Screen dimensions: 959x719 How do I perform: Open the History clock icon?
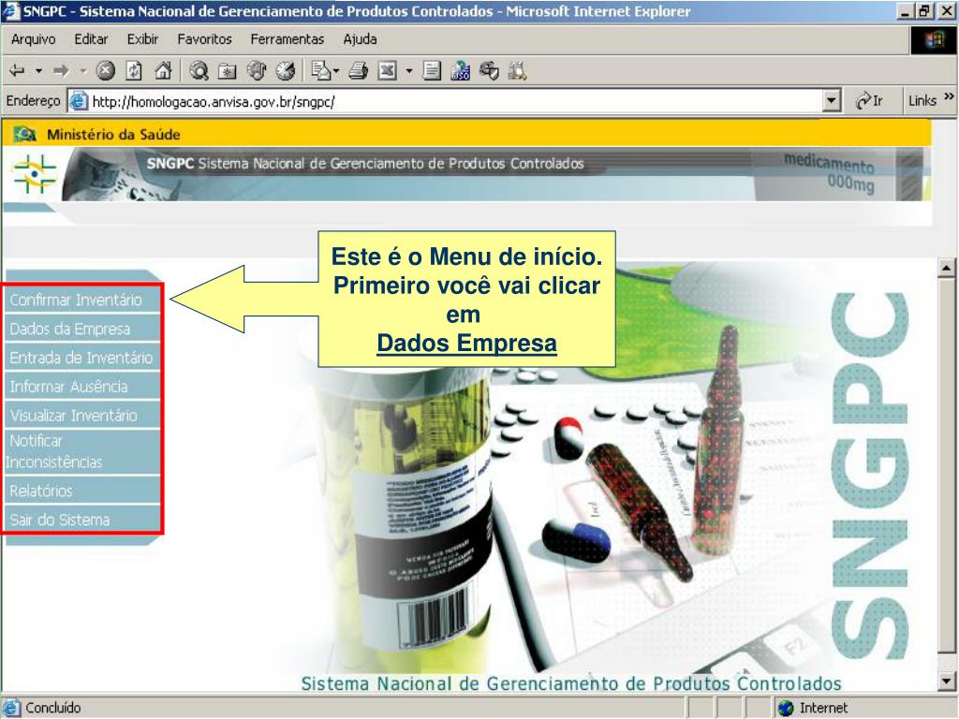(x=285, y=71)
